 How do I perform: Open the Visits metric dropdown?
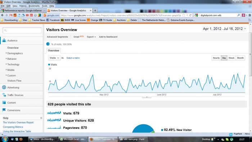[x=54, y=58]
